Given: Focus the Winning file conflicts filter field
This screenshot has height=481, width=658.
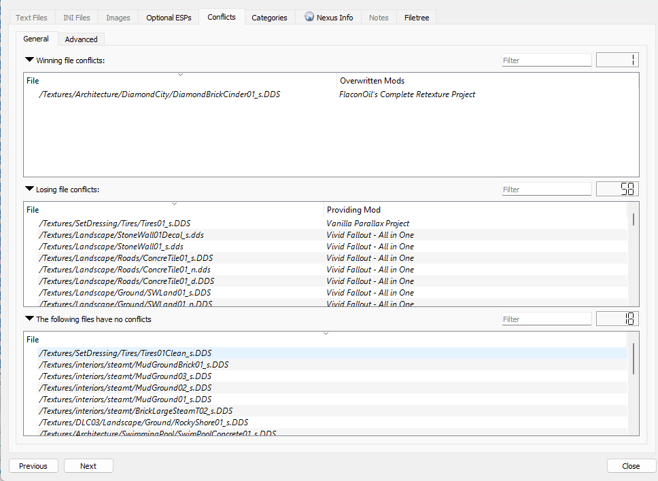Looking at the screenshot, I should point(547,60).
